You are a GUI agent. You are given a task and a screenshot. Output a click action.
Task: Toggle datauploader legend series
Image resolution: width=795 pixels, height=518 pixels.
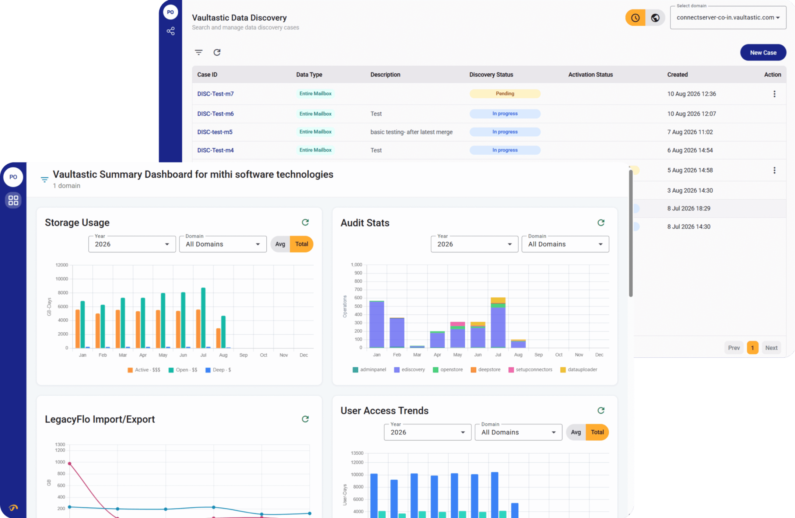pos(579,370)
